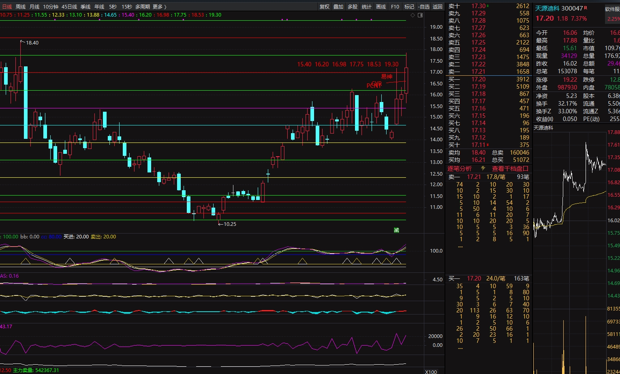The width and height of the screenshot is (620, 374).
Task: Select the 买一 price 17.20 row
Action: pyautogui.click(x=489, y=79)
